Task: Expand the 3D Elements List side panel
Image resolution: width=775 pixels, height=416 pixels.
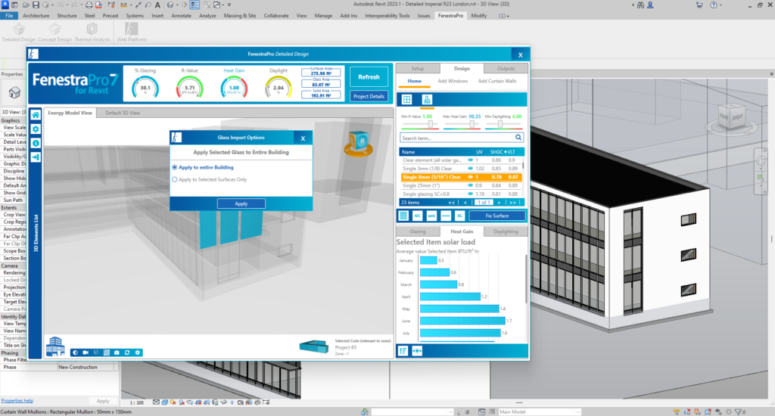Action: [36, 233]
